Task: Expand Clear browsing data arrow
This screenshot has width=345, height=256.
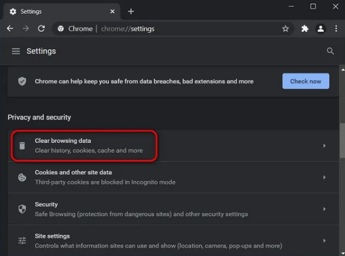Action: (324, 146)
